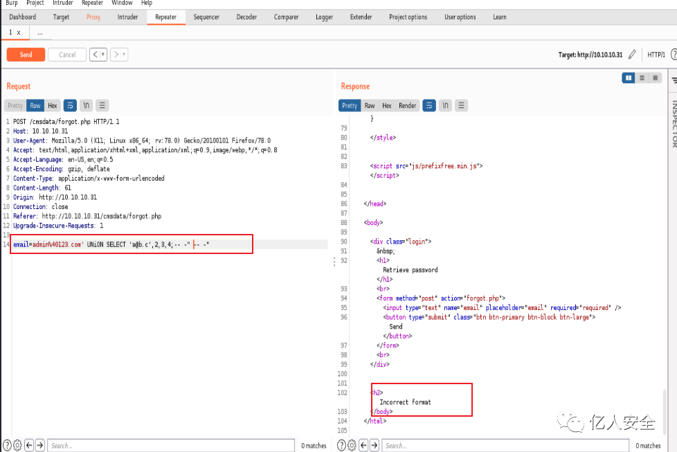677x452 pixels.
Task: Switch to the Proxy tab
Action: coord(93,17)
